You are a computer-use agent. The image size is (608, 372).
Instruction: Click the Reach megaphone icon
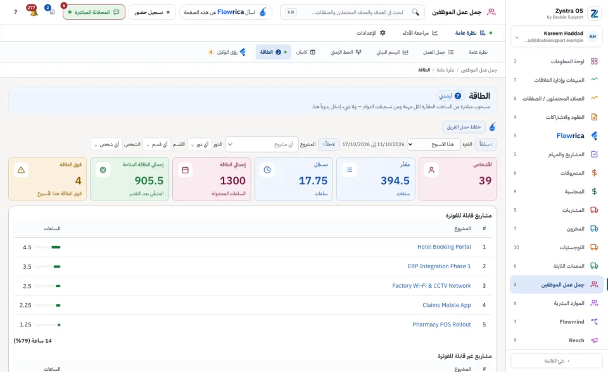point(594,340)
